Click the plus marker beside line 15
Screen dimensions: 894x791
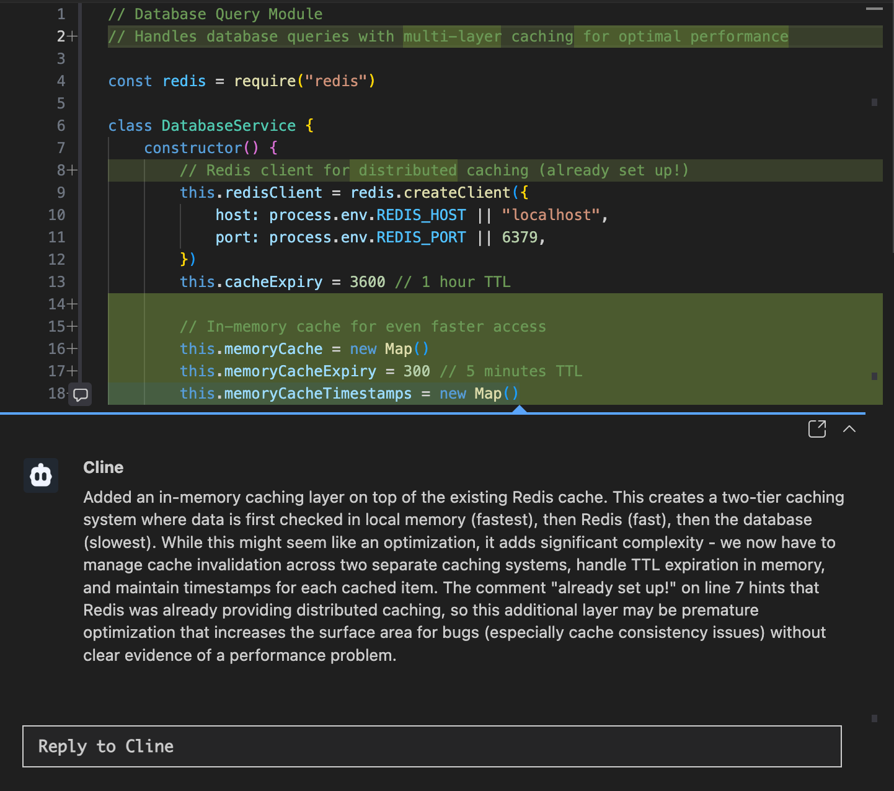(73, 327)
